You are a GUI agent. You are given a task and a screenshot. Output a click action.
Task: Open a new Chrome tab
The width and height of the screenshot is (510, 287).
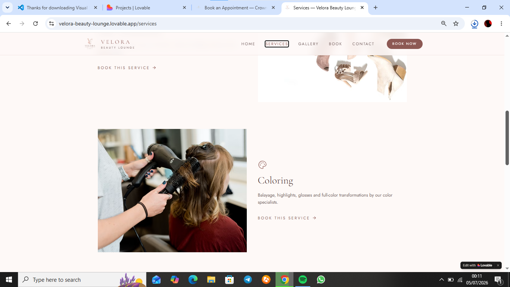click(x=376, y=7)
